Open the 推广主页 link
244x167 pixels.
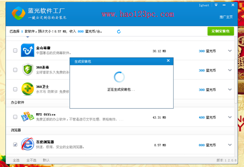226,17
